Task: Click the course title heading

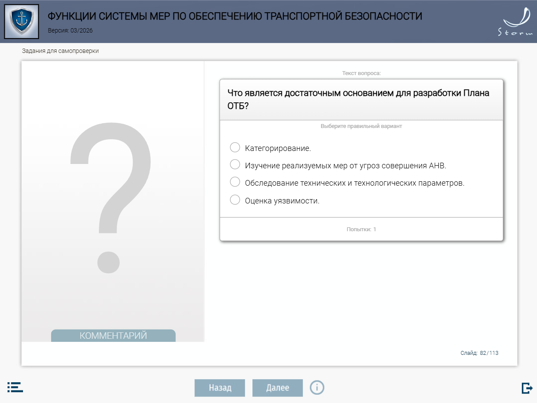Action: (x=235, y=16)
